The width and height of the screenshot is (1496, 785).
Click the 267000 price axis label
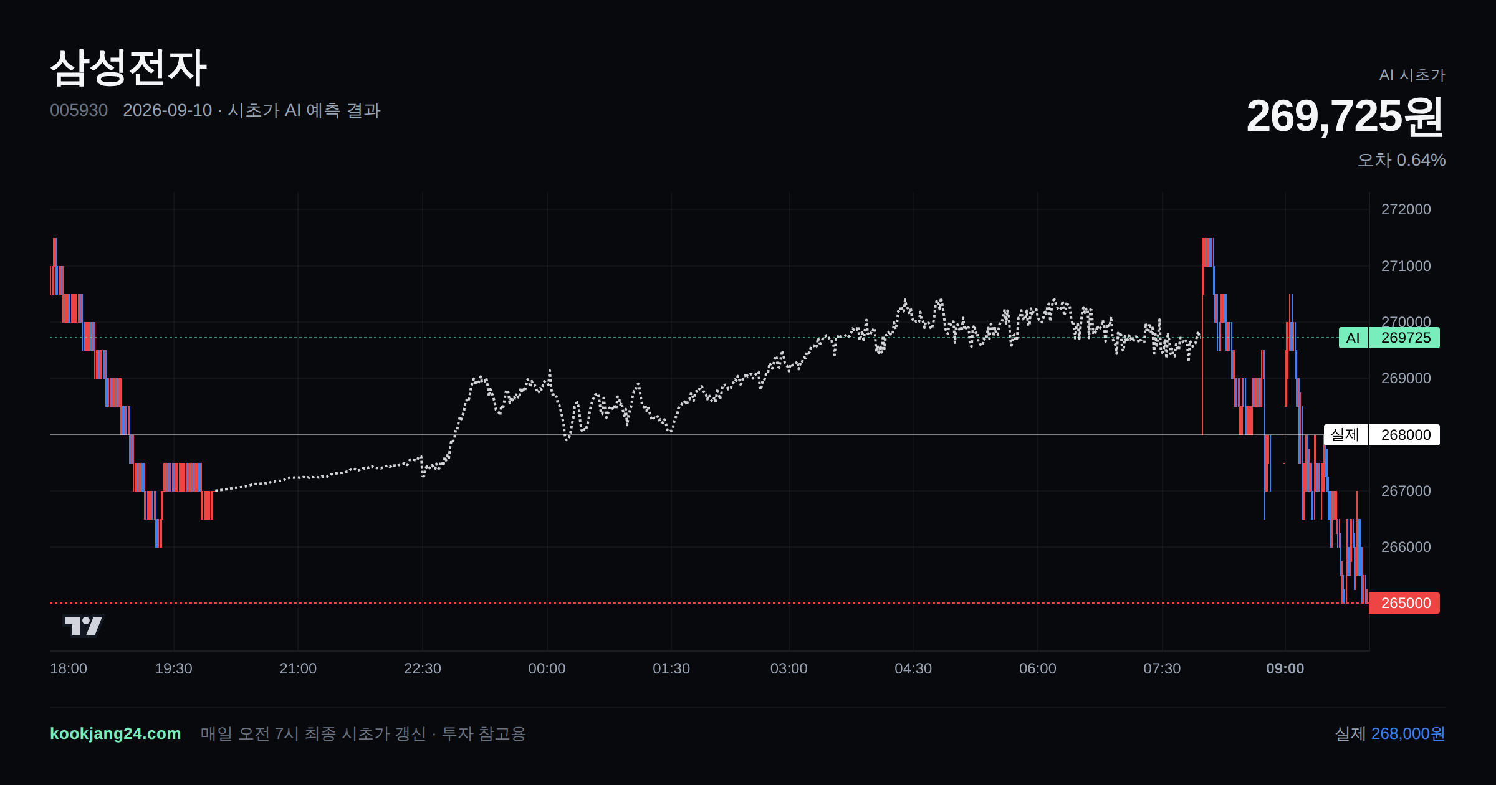click(1406, 491)
